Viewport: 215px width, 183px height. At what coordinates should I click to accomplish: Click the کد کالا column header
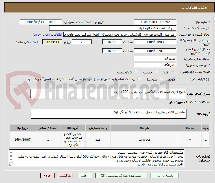pyautogui.click(x=190, y=128)
